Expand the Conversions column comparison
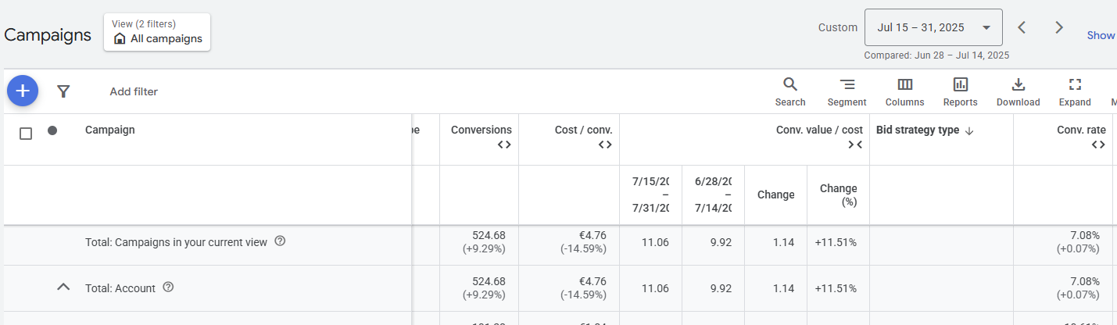Screen dimensions: 1117x325 pos(504,145)
